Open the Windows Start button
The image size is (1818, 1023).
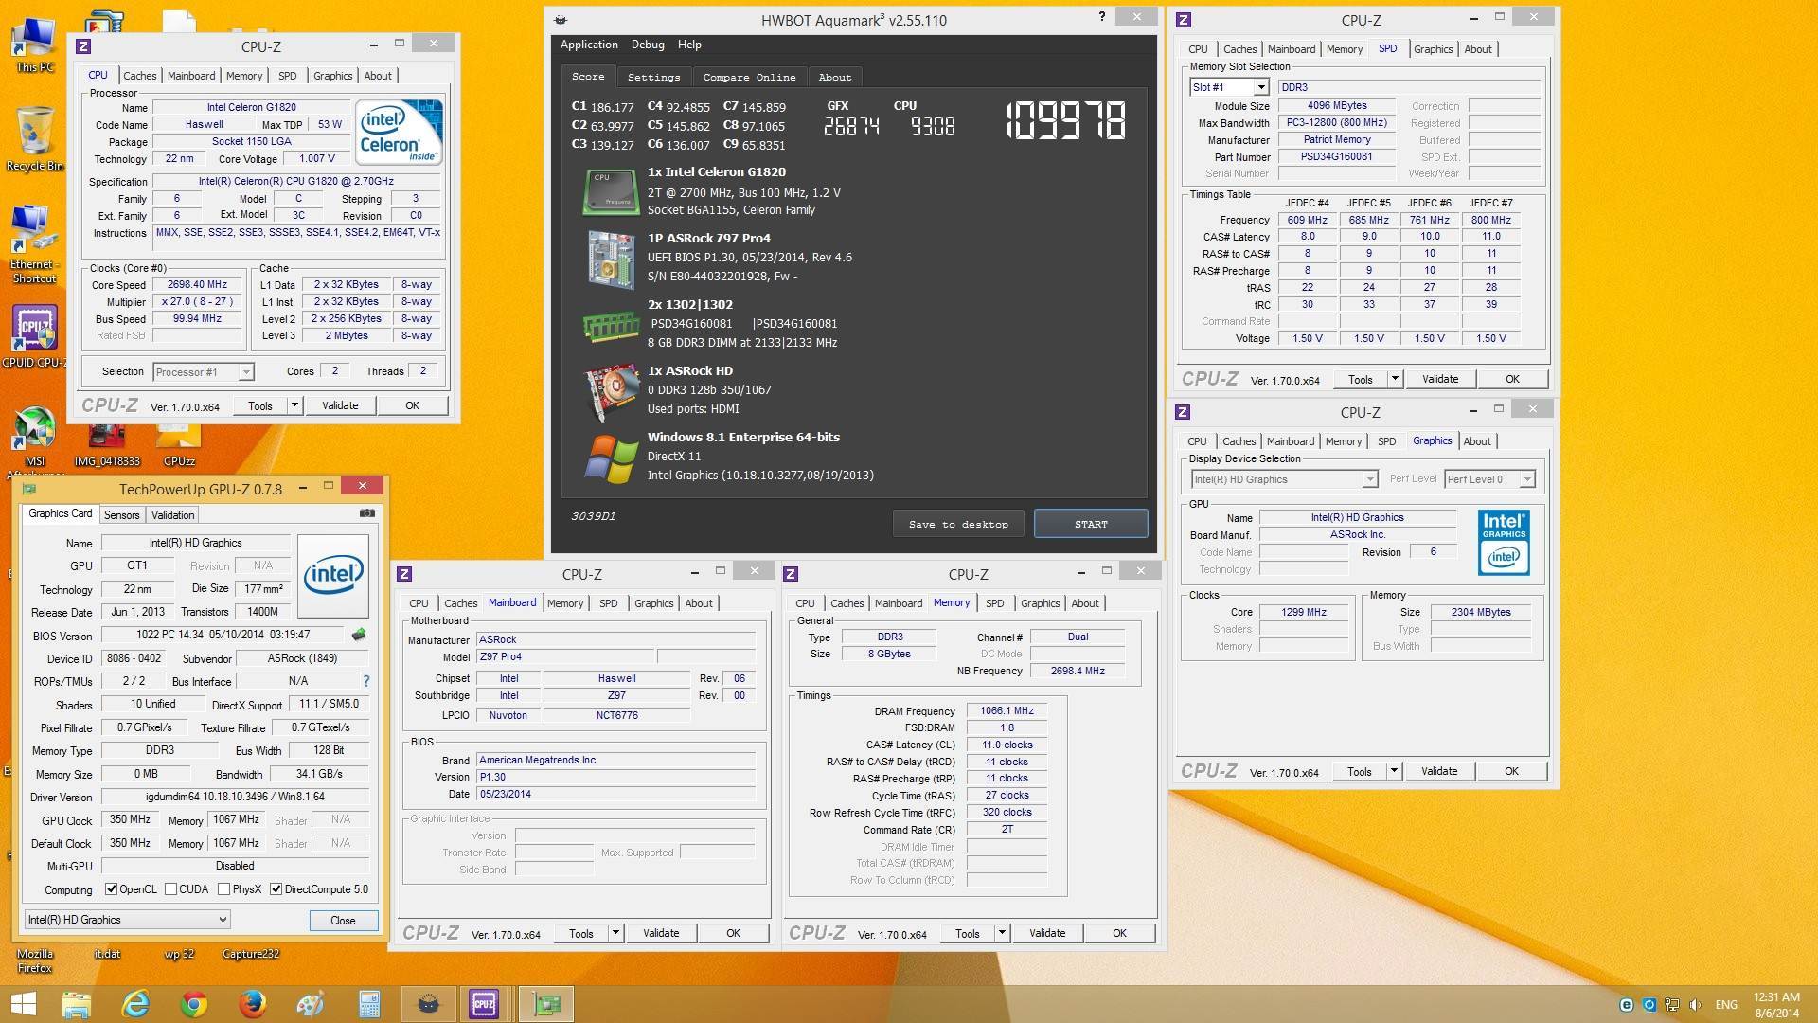23,1004
